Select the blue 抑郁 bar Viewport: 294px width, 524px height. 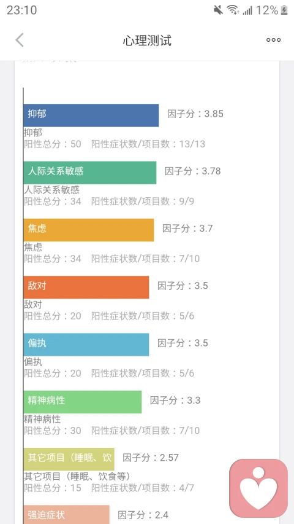[91, 115]
